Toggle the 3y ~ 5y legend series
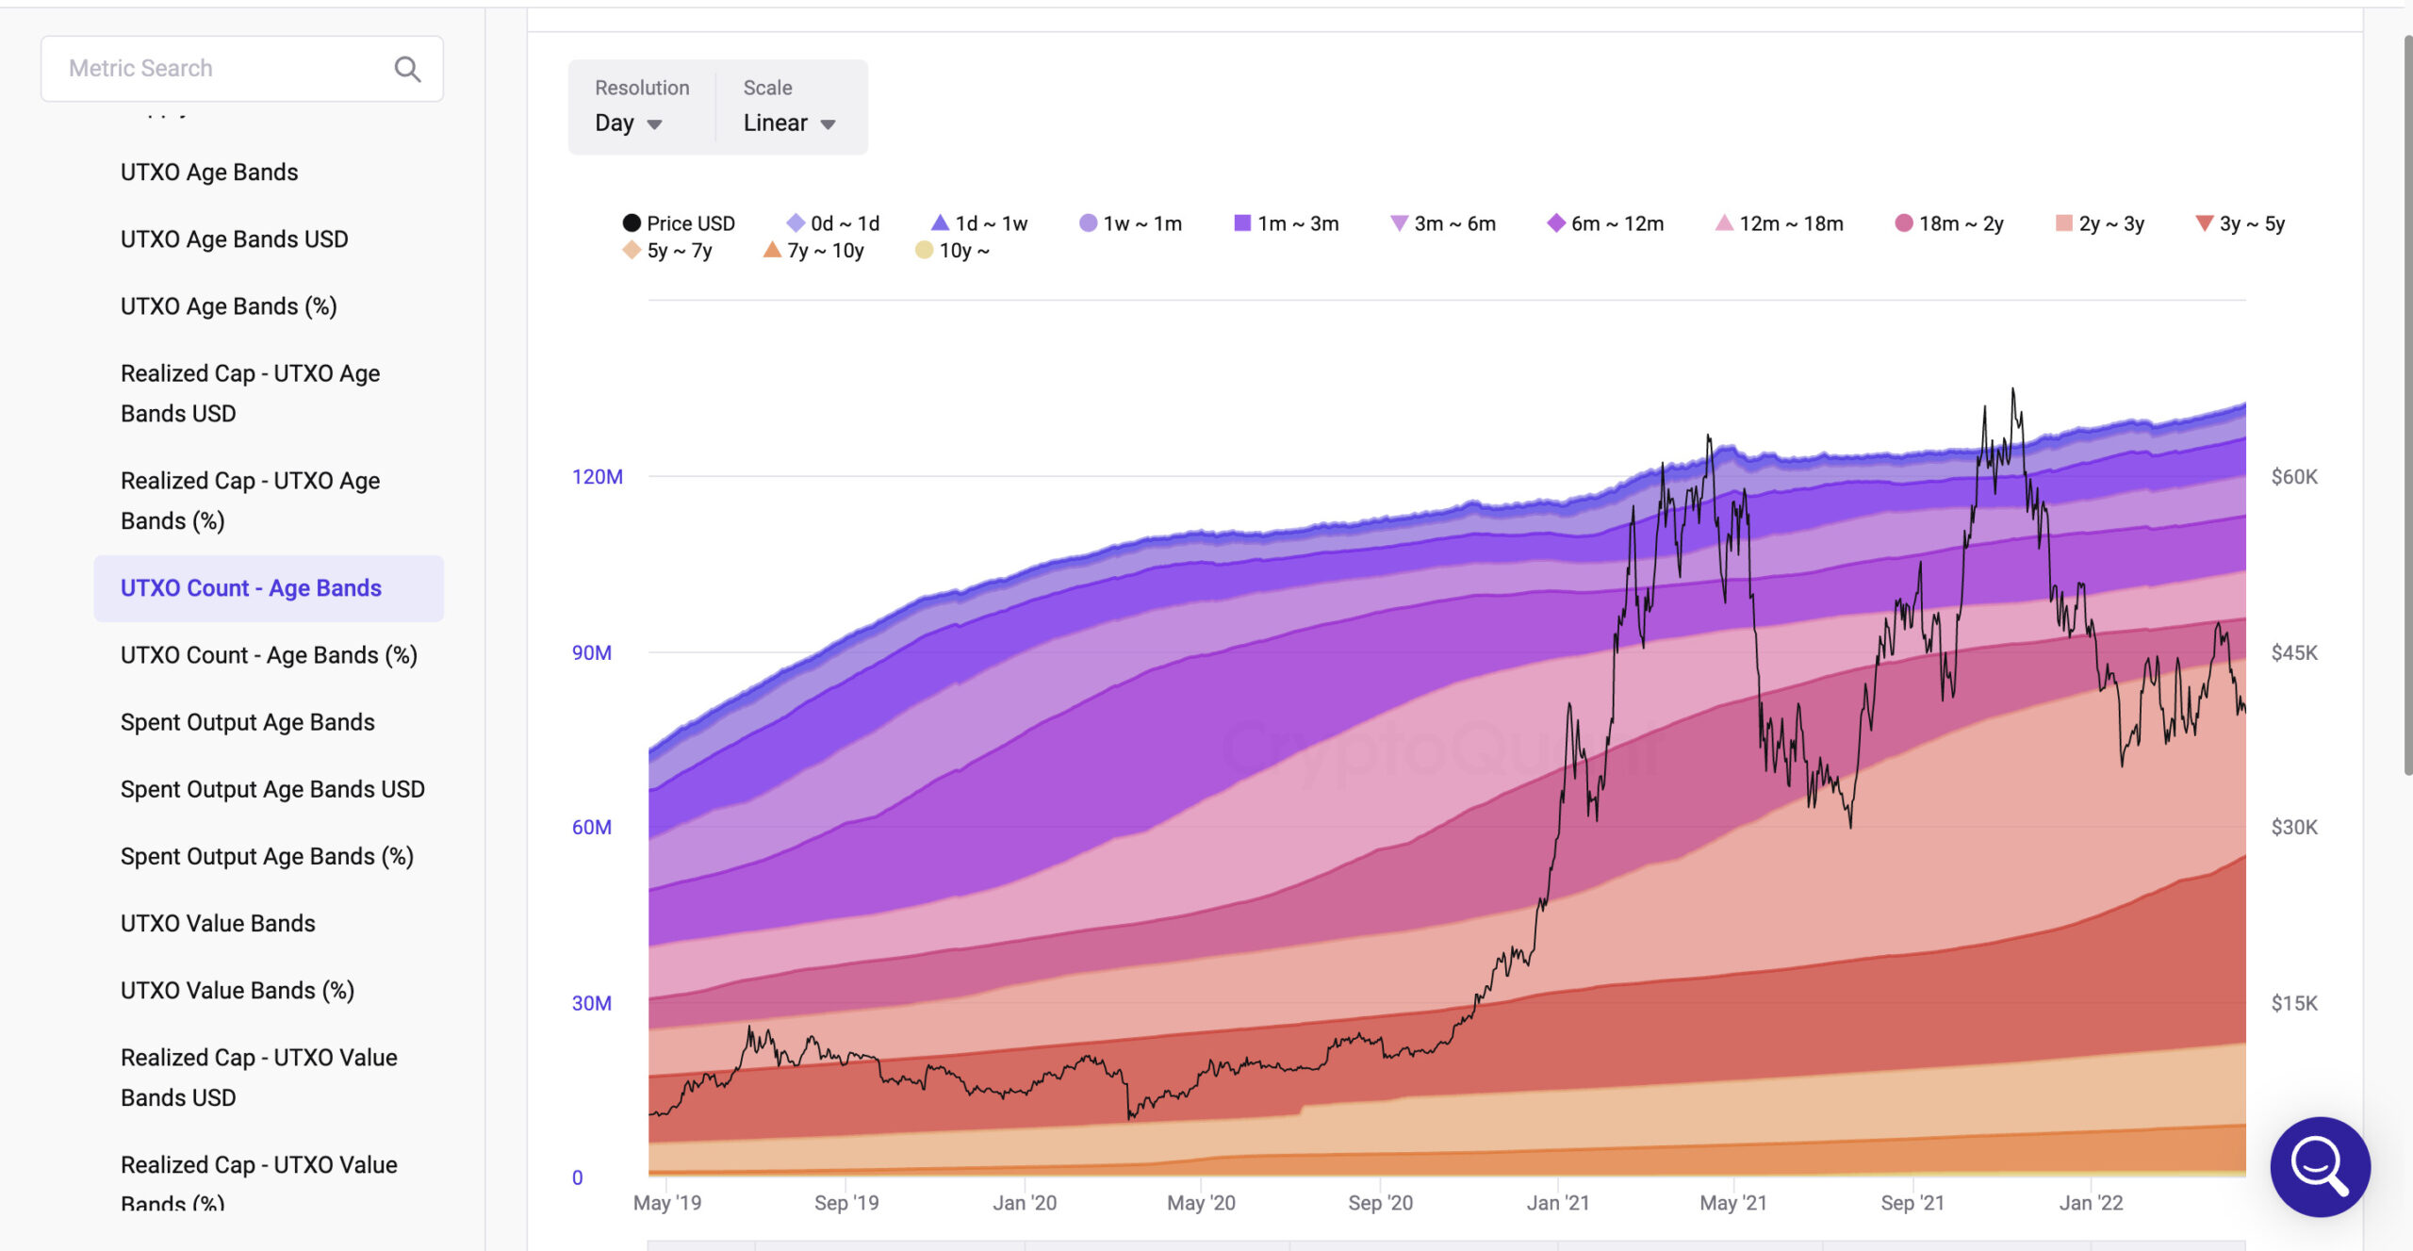Image resolution: width=2413 pixels, height=1251 pixels. coord(2241,223)
